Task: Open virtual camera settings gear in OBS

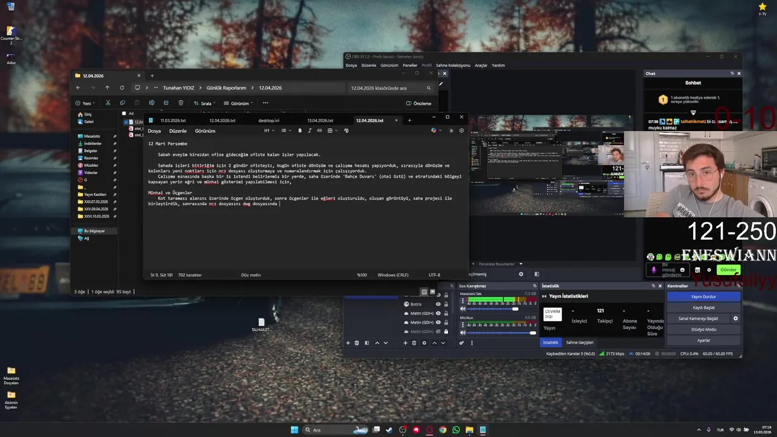Action: point(736,318)
